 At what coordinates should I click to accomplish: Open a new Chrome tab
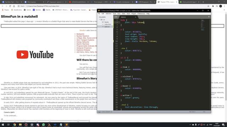tap(203, 2)
